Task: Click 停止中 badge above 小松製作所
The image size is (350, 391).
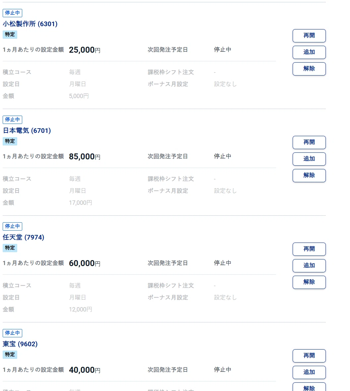Action: click(13, 13)
